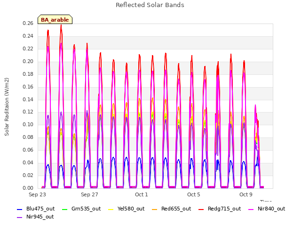
Task: Click the 0.04 y-axis tick label
Action: click(28, 162)
